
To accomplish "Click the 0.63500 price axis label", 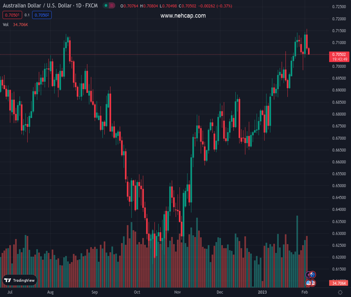I will [339, 221].
